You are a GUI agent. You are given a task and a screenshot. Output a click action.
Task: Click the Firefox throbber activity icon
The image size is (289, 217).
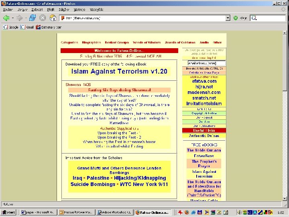(x=283, y=9)
